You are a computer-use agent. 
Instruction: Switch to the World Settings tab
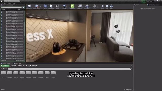151,5
